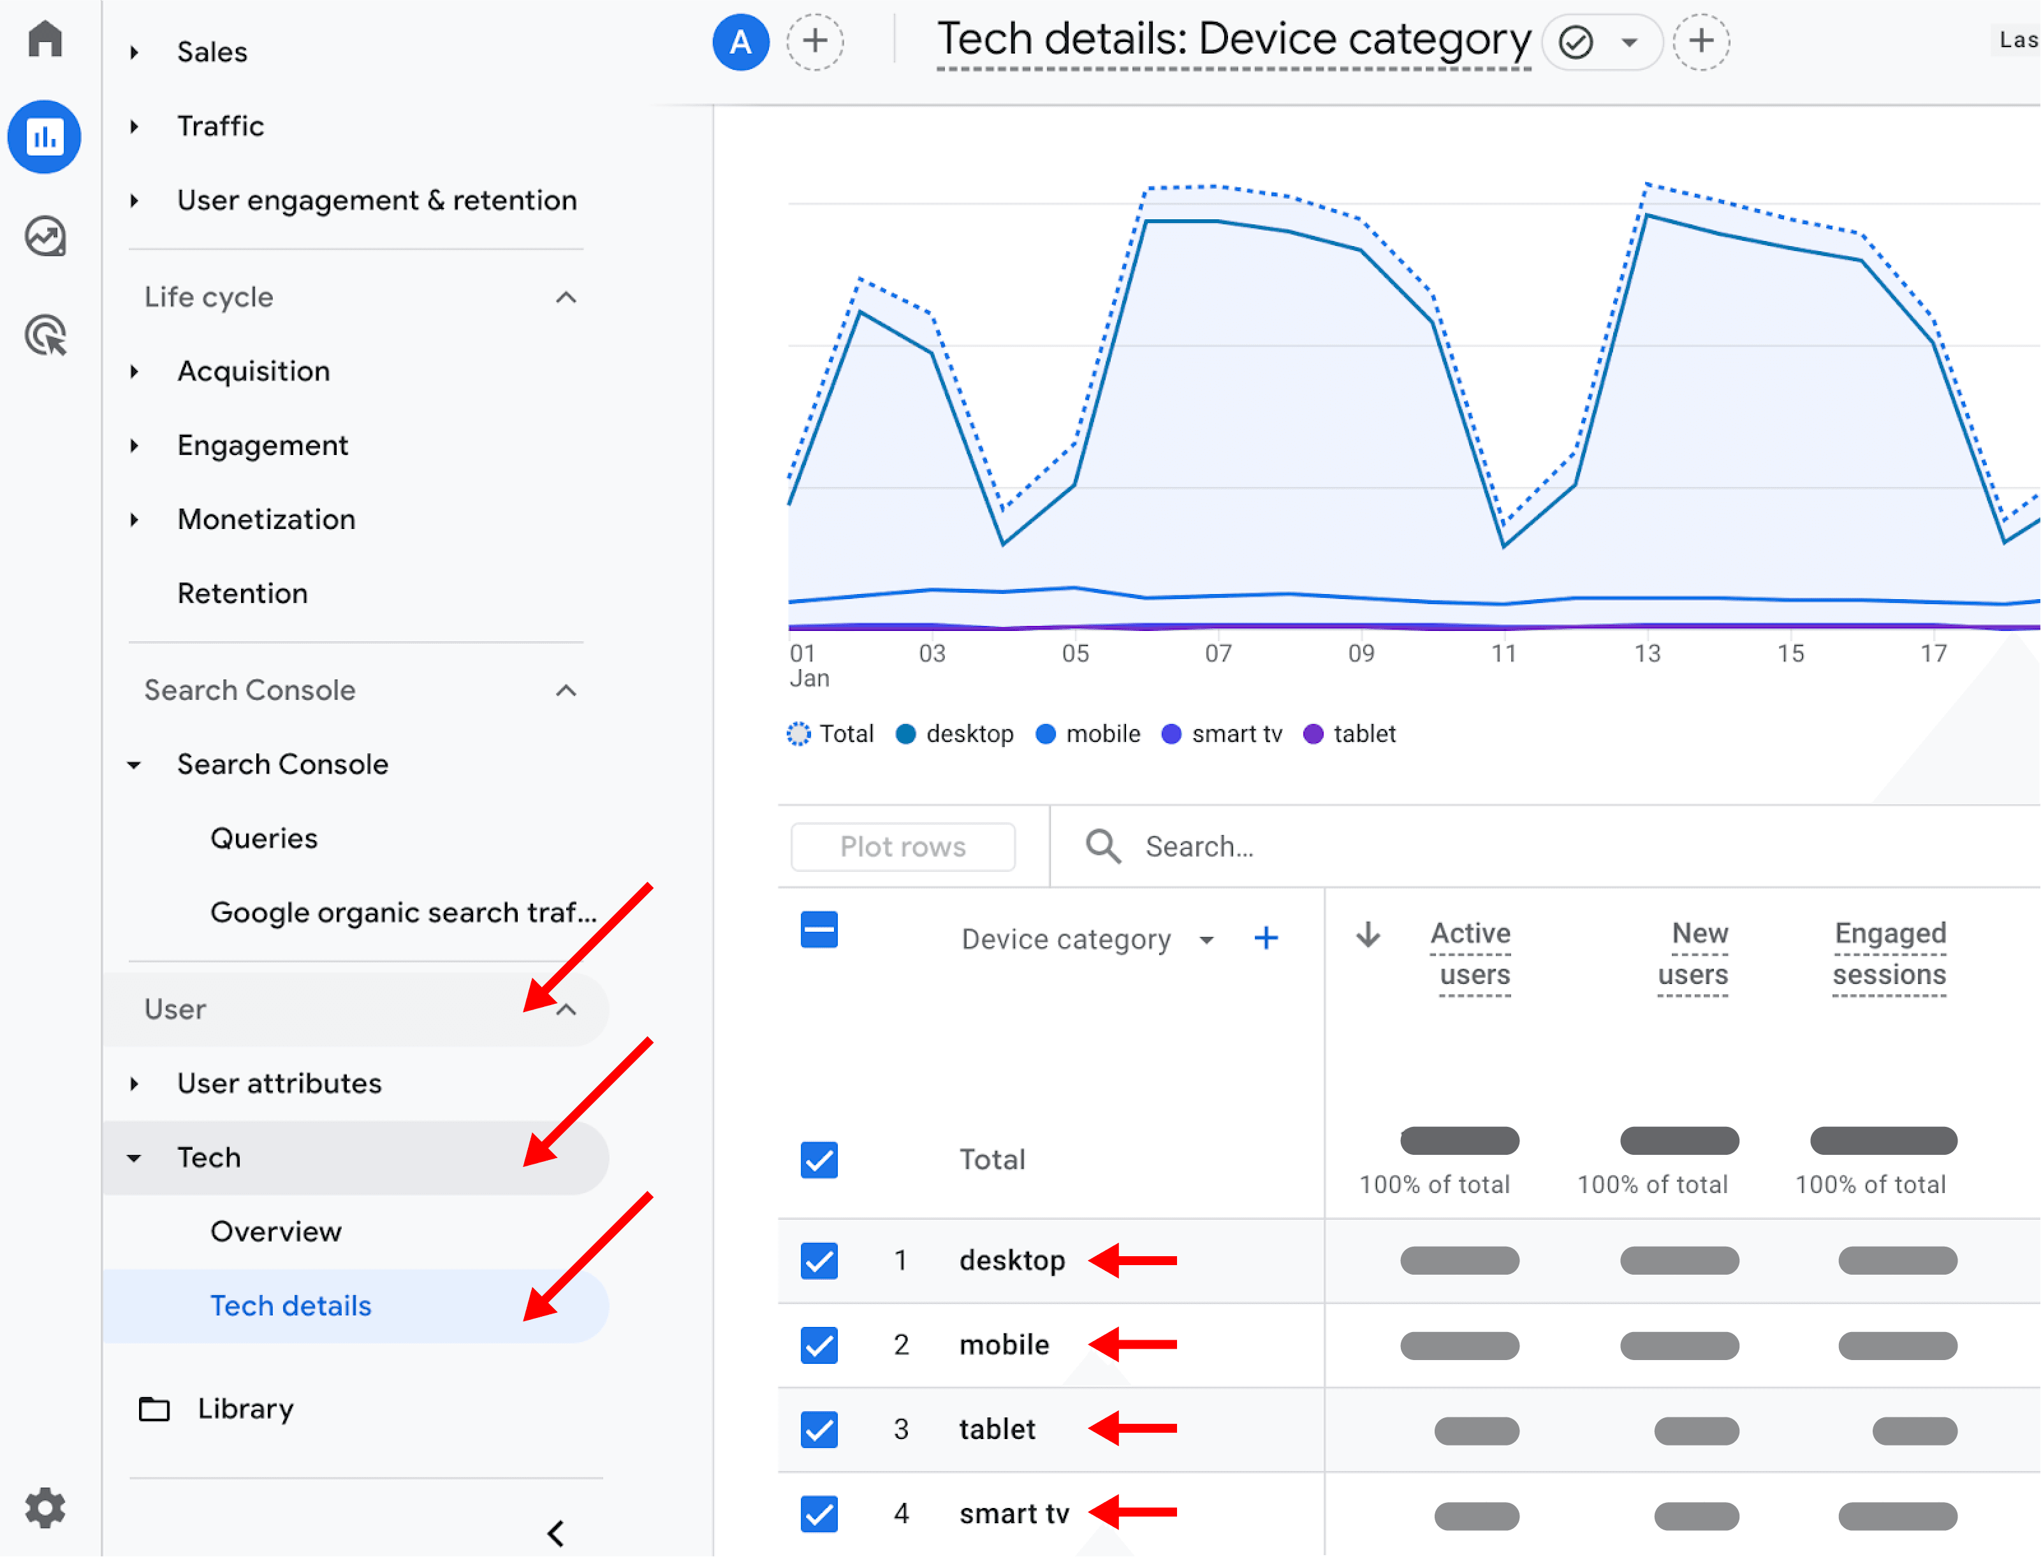Add a comparison with the plus icon beside the avatar
Image resolution: width=2041 pixels, height=1557 pixels.
coord(814,41)
